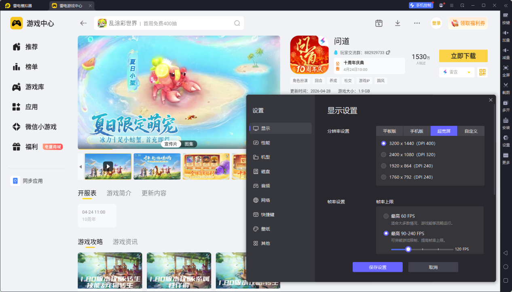Viewport: 512px width, 292px height.
Task: Switch to 超宽屏 resolution tab
Action: [x=444, y=131]
